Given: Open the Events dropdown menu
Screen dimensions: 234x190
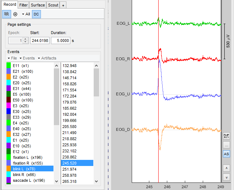Looking at the screenshot, I should (27, 58).
